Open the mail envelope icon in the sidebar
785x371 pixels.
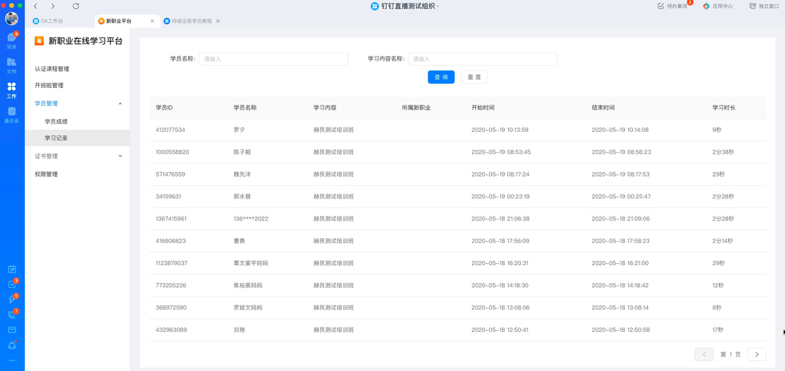coord(12,330)
